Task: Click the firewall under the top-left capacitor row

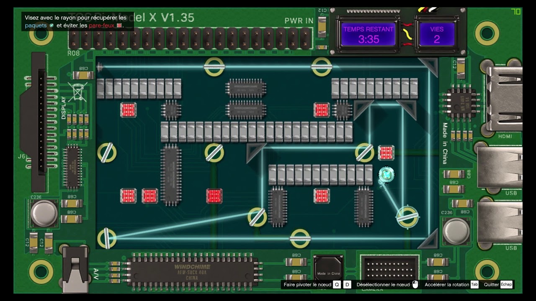Action: pos(128,110)
